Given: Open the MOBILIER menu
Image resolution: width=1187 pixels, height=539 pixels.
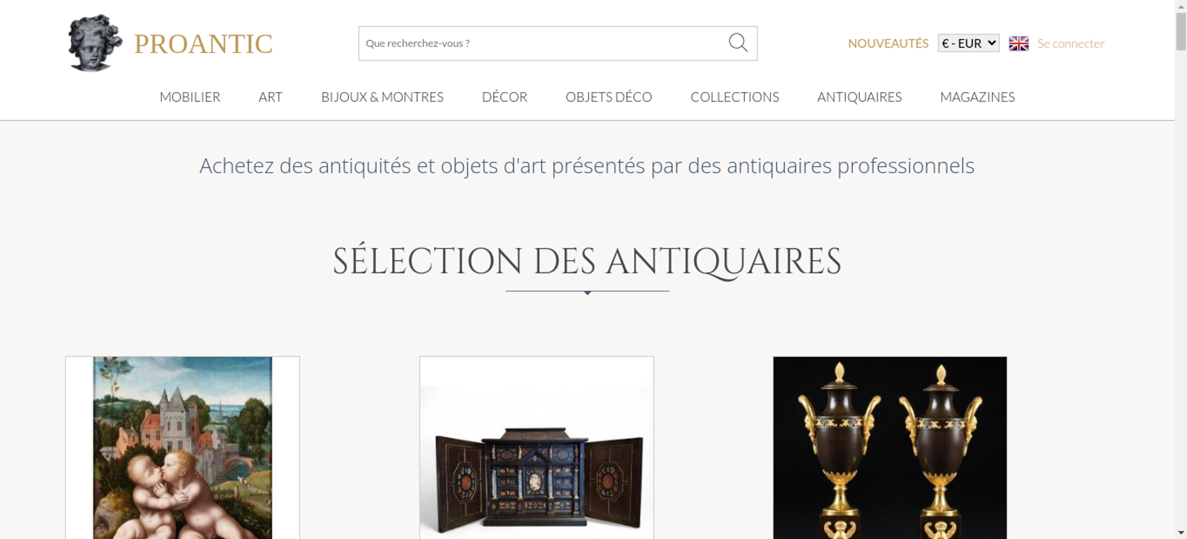Looking at the screenshot, I should (190, 97).
